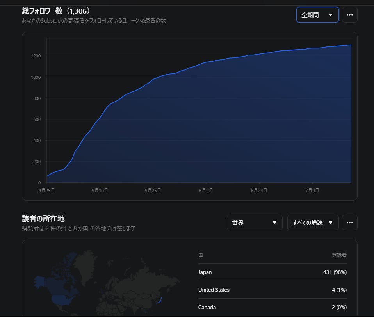Image resolution: width=374 pixels, height=317 pixels.
Task: Click the 7月9日 axis label
Action: point(312,191)
